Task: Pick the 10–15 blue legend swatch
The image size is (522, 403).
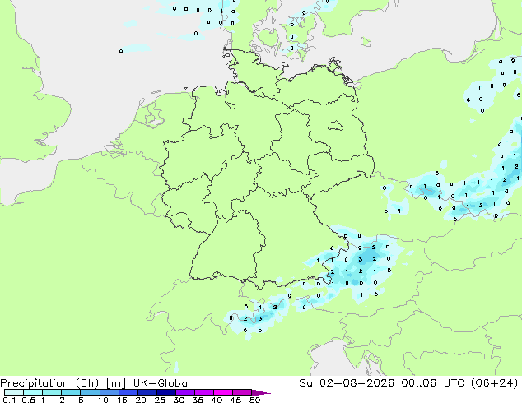Action: click(109, 392)
